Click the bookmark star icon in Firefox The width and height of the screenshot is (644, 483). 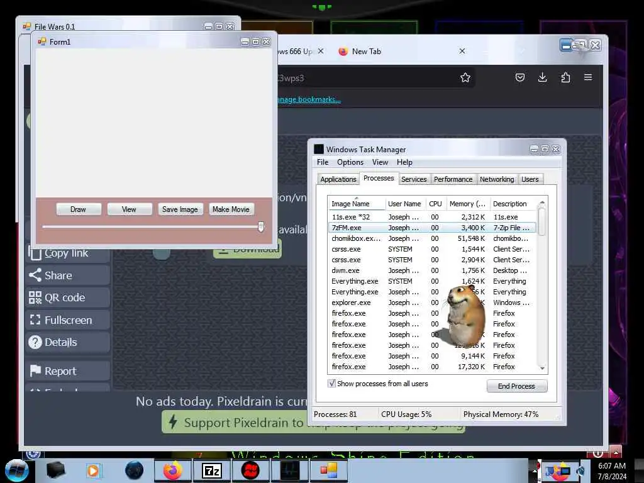coord(465,77)
